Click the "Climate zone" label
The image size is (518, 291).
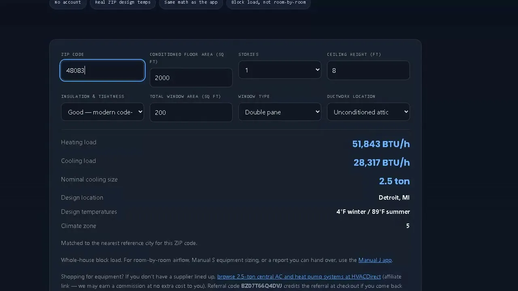(x=79, y=226)
